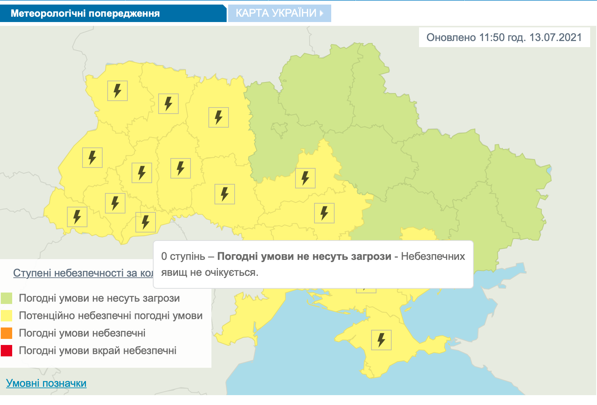Select the lightning icon on Chernivtsi region
This screenshot has width=597, height=405.
pos(145,222)
